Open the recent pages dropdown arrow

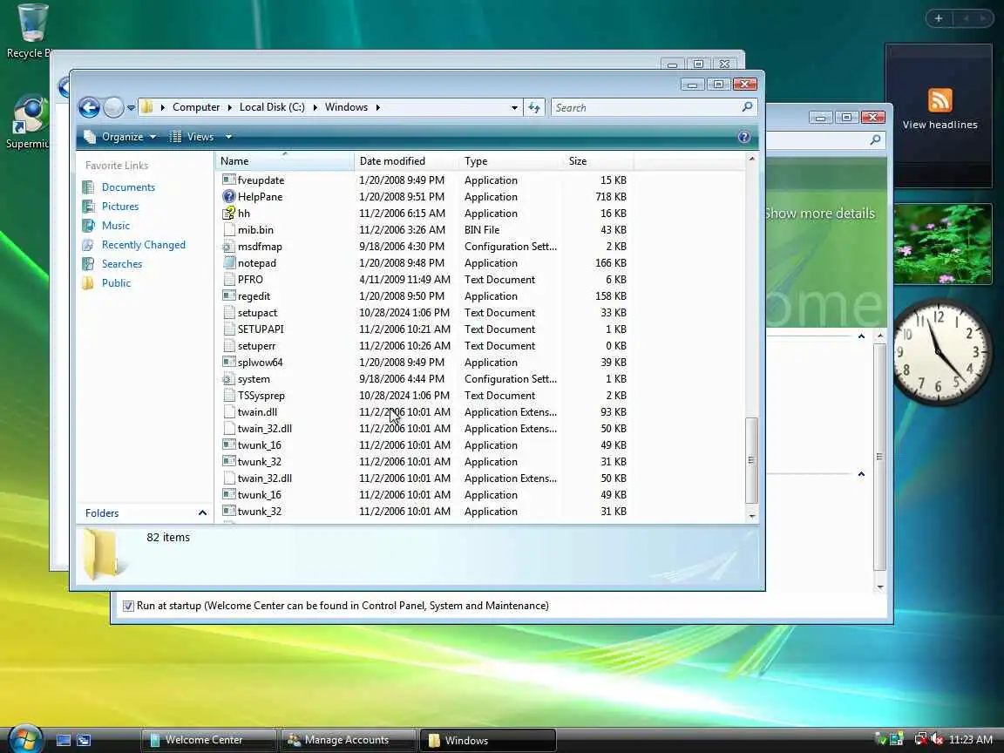(x=131, y=107)
